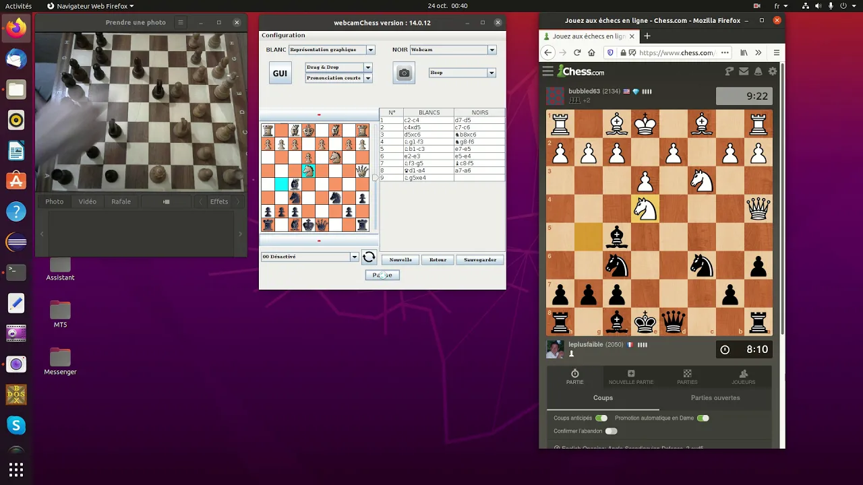Switch to Rafale mode in camera app
Image resolution: width=863 pixels, height=485 pixels.
(x=121, y=201)
